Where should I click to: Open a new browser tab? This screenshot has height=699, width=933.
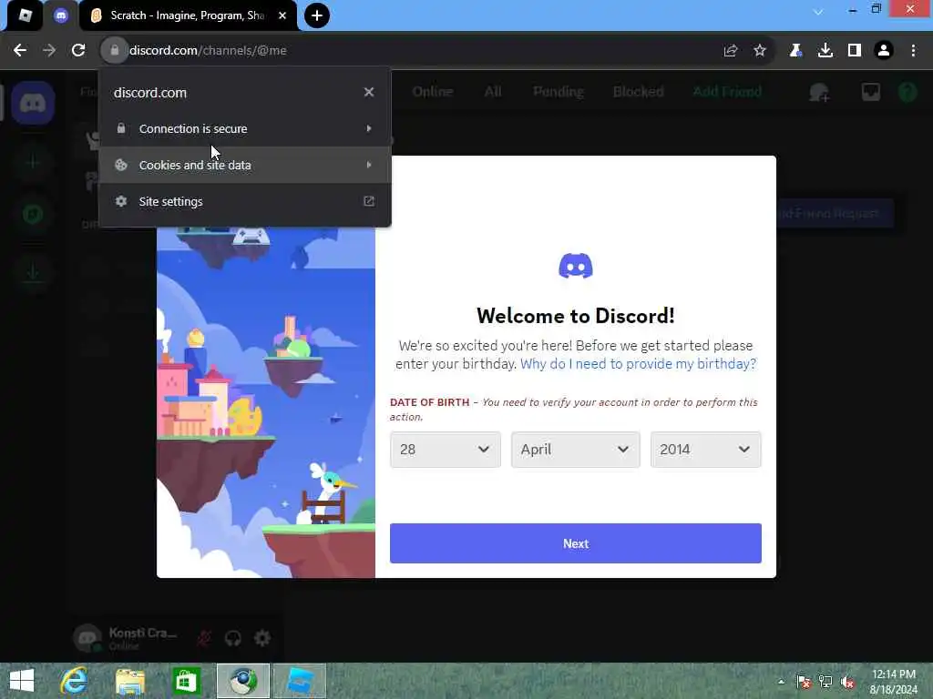(x=317, y=15)
